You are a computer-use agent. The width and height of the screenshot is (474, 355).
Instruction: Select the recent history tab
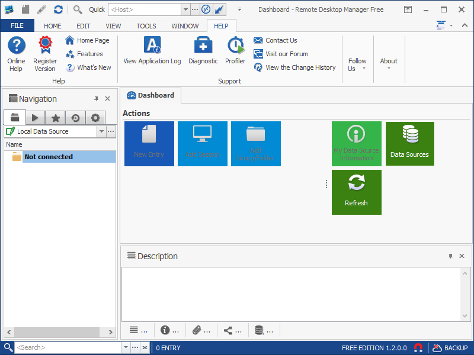(x=75, y=118)
